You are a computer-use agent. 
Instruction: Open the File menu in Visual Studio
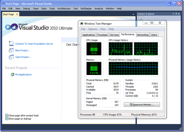tap(4, 9)
